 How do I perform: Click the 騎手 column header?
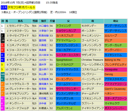(x=44, y=21)
